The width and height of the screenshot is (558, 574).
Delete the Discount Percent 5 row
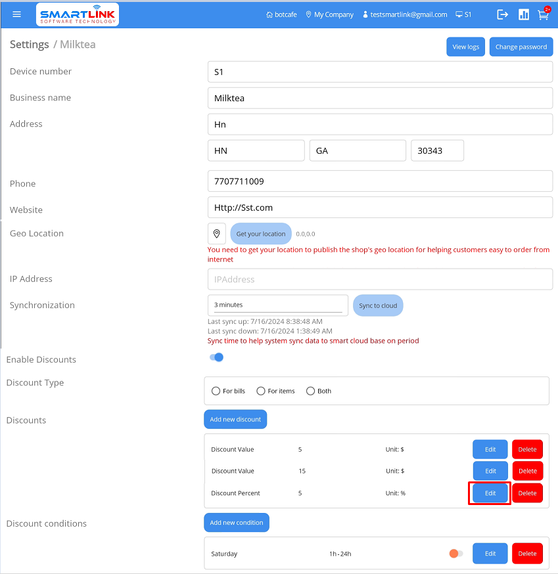527,493
